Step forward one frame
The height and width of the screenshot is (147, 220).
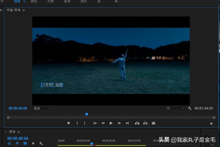tap(119, 123)
